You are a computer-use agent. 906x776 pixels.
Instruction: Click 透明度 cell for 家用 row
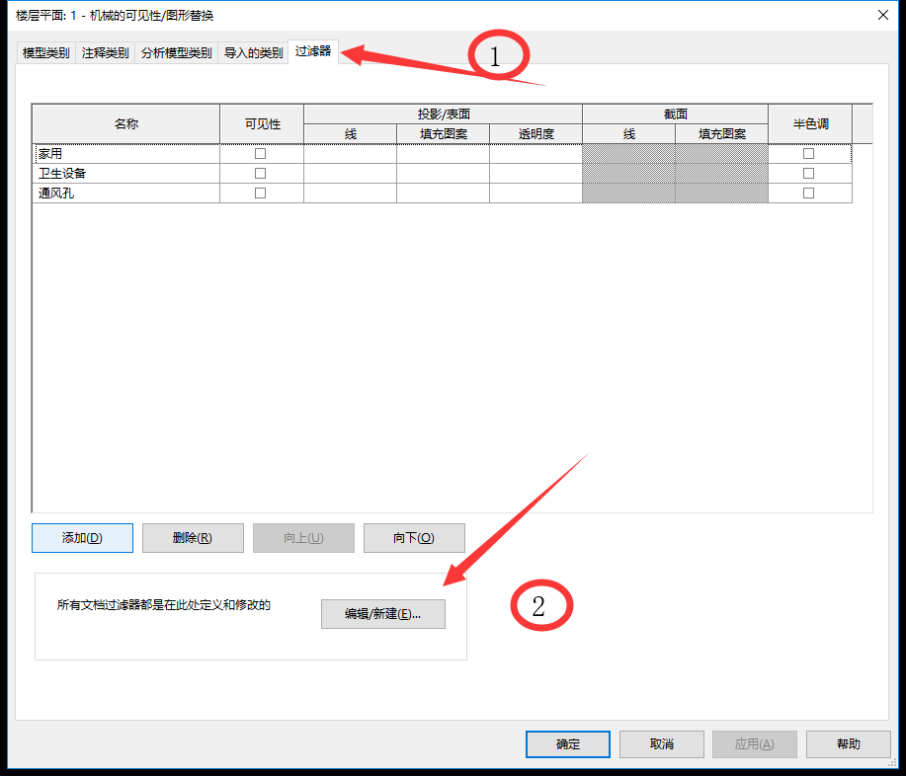(536, 154)
